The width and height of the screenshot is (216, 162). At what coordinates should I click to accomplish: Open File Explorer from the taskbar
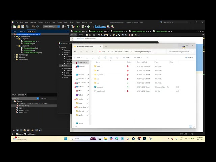(106, 139)
